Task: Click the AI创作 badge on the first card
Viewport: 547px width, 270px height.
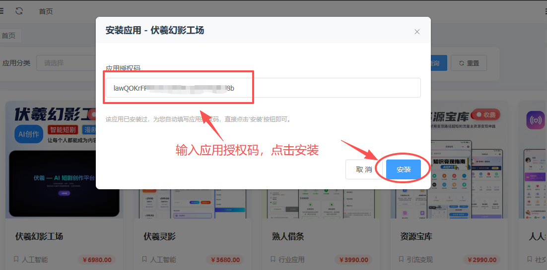Action: point(29,134)
